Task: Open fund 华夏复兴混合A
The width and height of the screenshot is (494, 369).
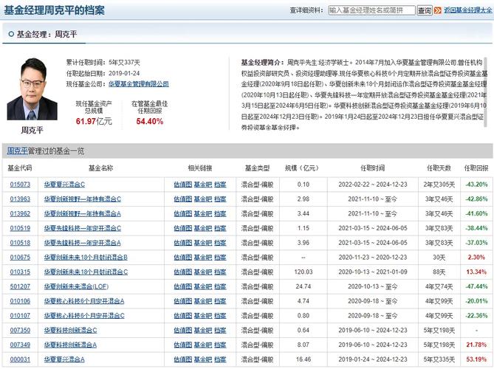Action: click(64, 359)
